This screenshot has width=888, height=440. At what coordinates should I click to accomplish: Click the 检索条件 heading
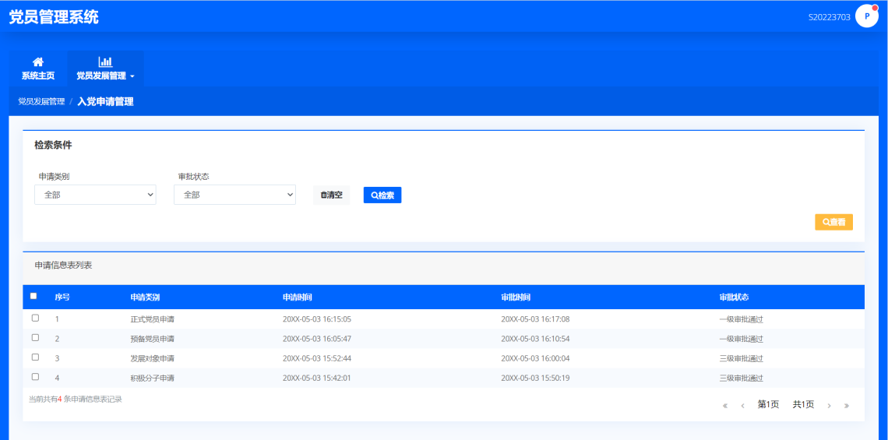pos(53,145)
